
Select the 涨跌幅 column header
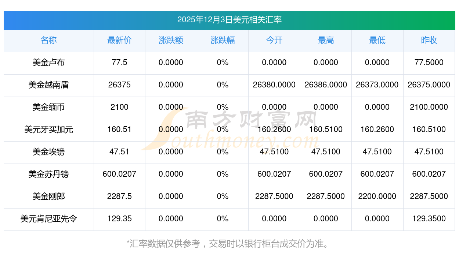tap(223, 40)
